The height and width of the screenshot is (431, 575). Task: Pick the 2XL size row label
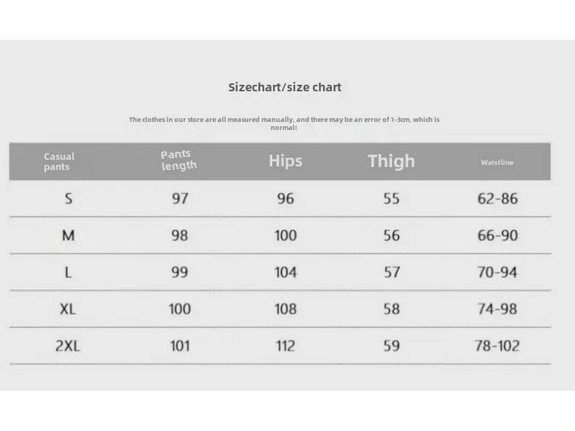tap(68, 346)
